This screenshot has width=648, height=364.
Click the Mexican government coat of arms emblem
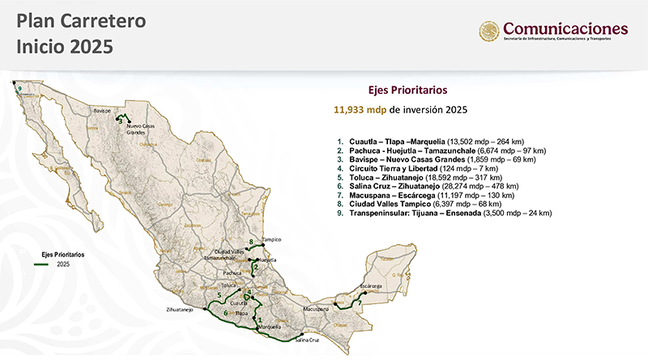(x=489, y=32)
